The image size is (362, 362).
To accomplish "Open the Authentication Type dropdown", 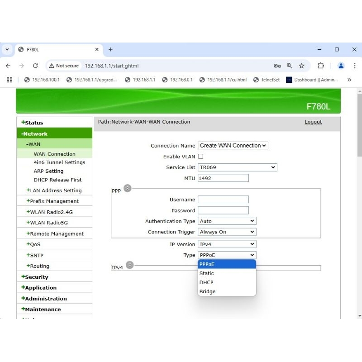I will pos(227,221).
